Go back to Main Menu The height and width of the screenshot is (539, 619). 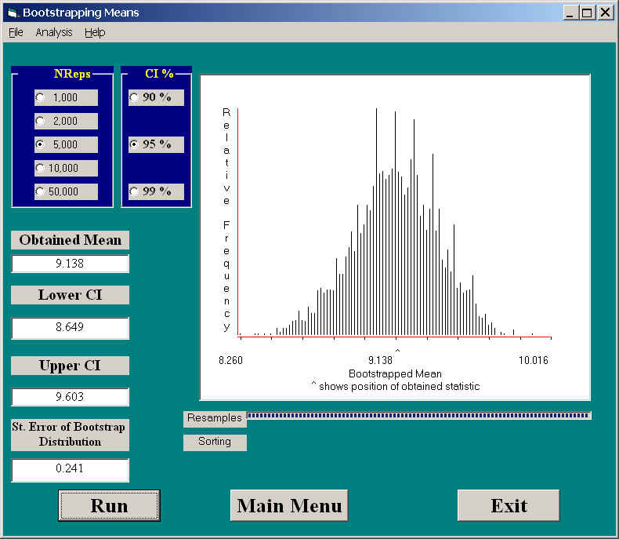tap(289, 505)
